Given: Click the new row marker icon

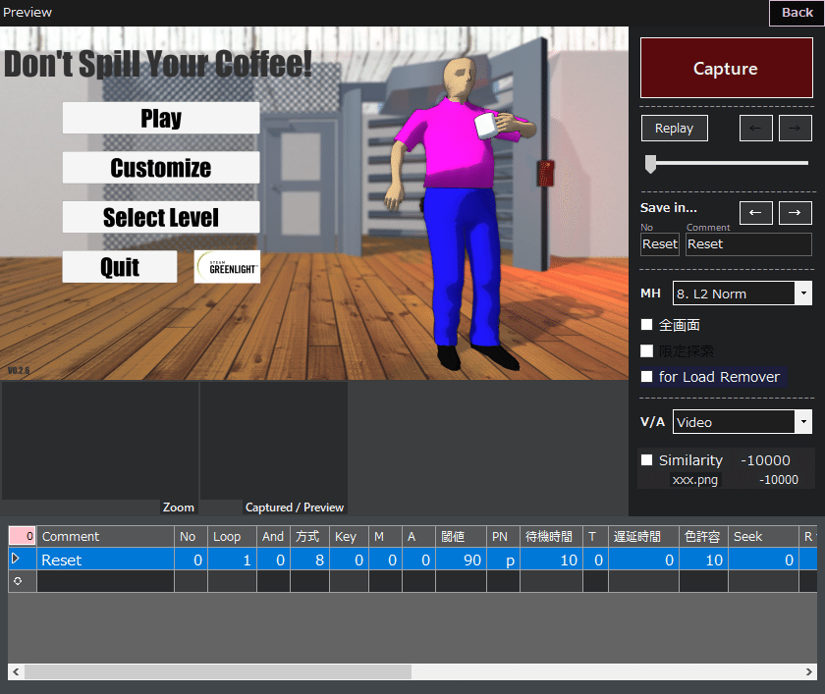Looking at the screenshot, I should (18, 581).
